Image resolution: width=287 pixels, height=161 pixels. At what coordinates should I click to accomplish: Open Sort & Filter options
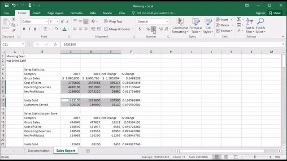(250, 25)
